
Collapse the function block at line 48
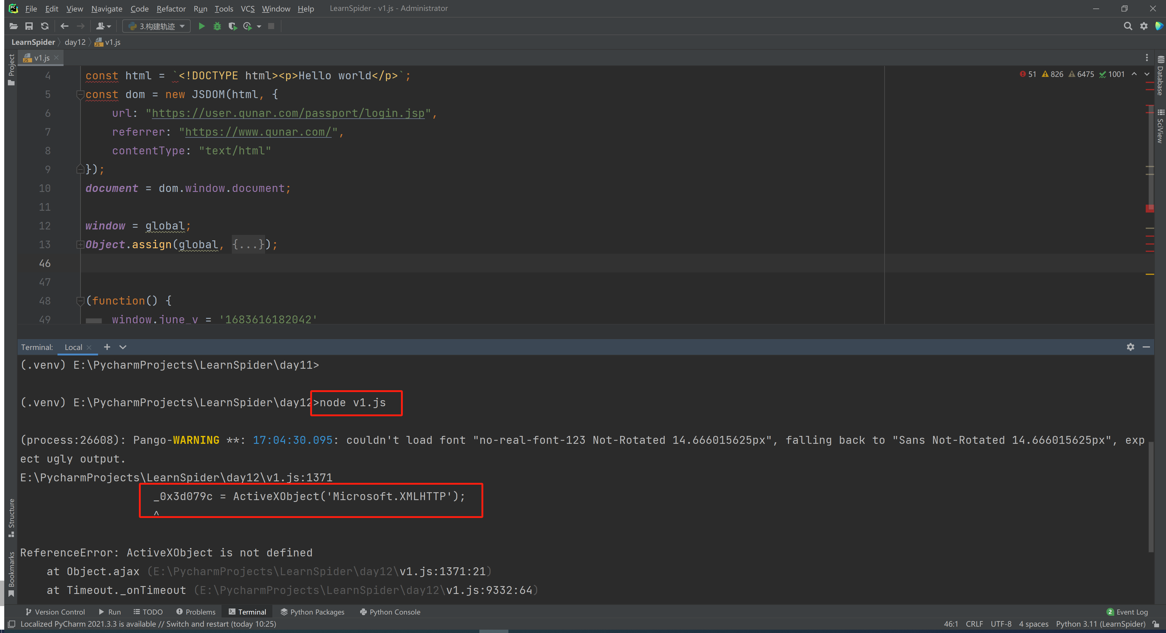[x=80, y=301]
